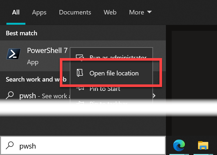Expand the More dropdown
The width and height of the screenshot is (217, 155).
coord(140,13)
